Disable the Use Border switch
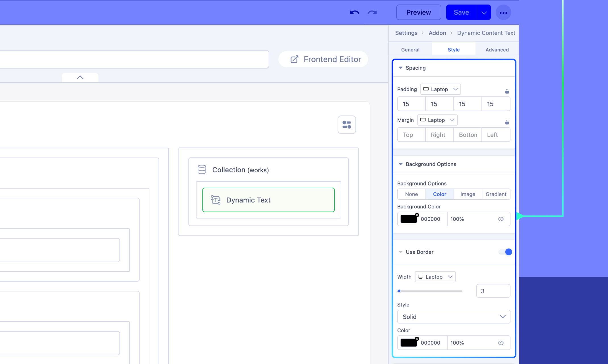The image size is (608, 364). [505, 252]
